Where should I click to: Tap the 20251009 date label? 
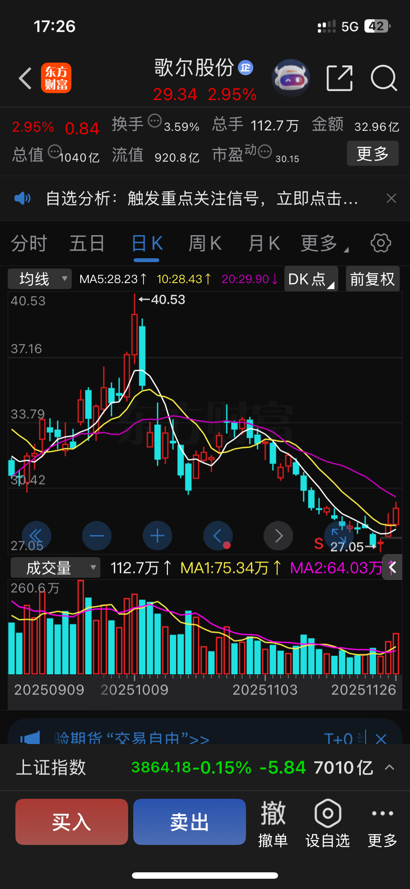click(x=135, y=689)
